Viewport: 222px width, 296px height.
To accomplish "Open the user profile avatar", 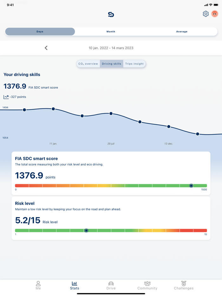I will [x=215, y=14].
